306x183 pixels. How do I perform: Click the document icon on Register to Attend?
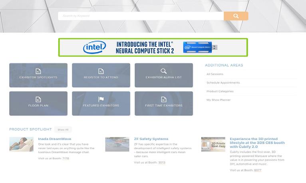(x=101, y=71)
